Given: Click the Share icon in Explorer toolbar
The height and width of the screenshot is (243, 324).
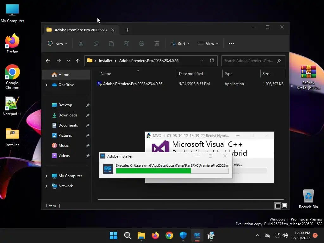Looking at the screenshot, I should pyautogui.click(x=141, y=43).
